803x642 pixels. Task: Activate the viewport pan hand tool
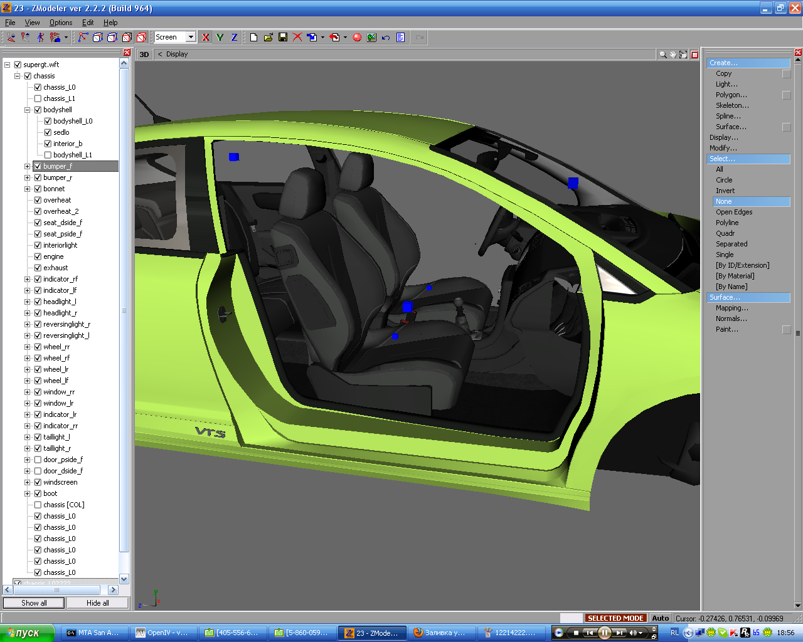(673, 55)
